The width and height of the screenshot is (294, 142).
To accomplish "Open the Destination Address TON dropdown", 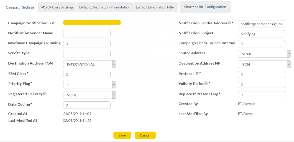I will (x=90, y=64).
